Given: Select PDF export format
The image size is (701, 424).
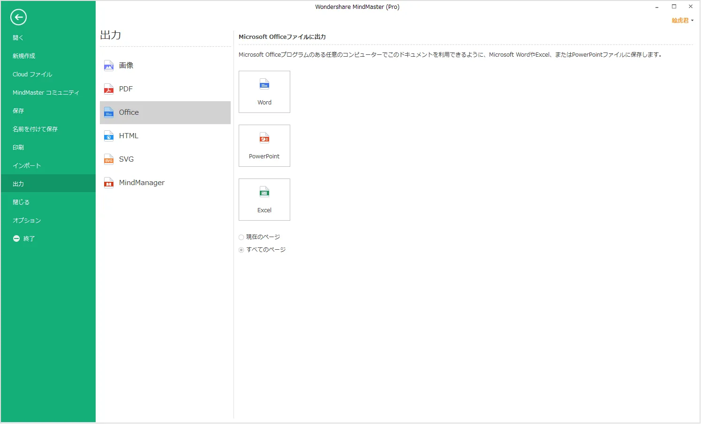Looking at the screenshot, I should (165, 89).
